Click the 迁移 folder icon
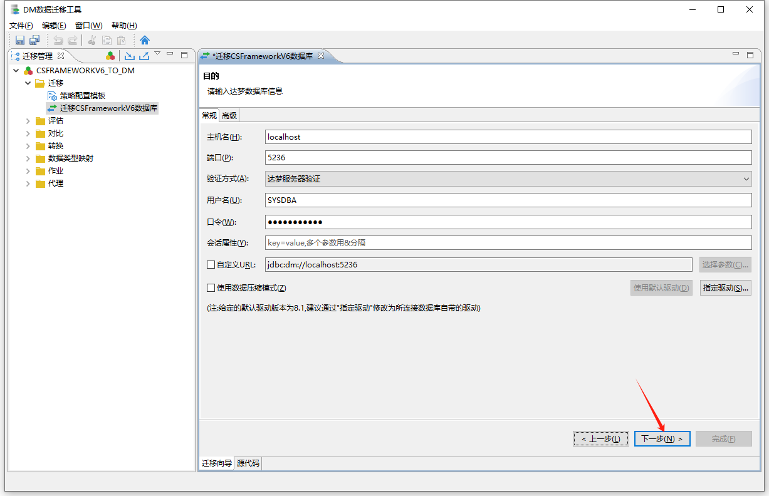The width and height of the screenshot is (769, 496). (40, 83)
